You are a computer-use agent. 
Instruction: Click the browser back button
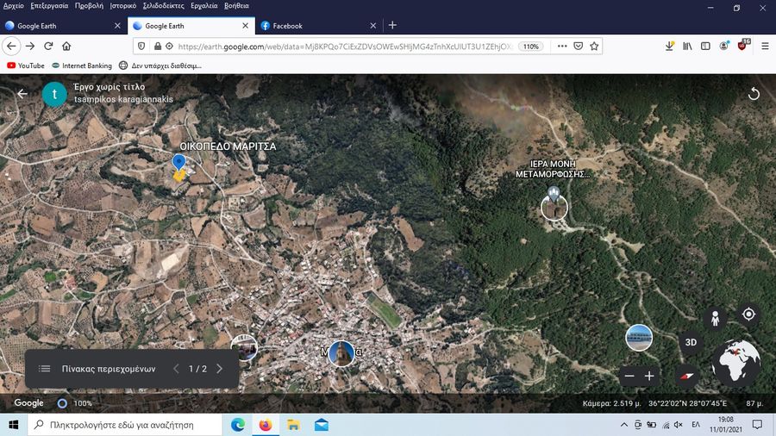tap(11, 46)
